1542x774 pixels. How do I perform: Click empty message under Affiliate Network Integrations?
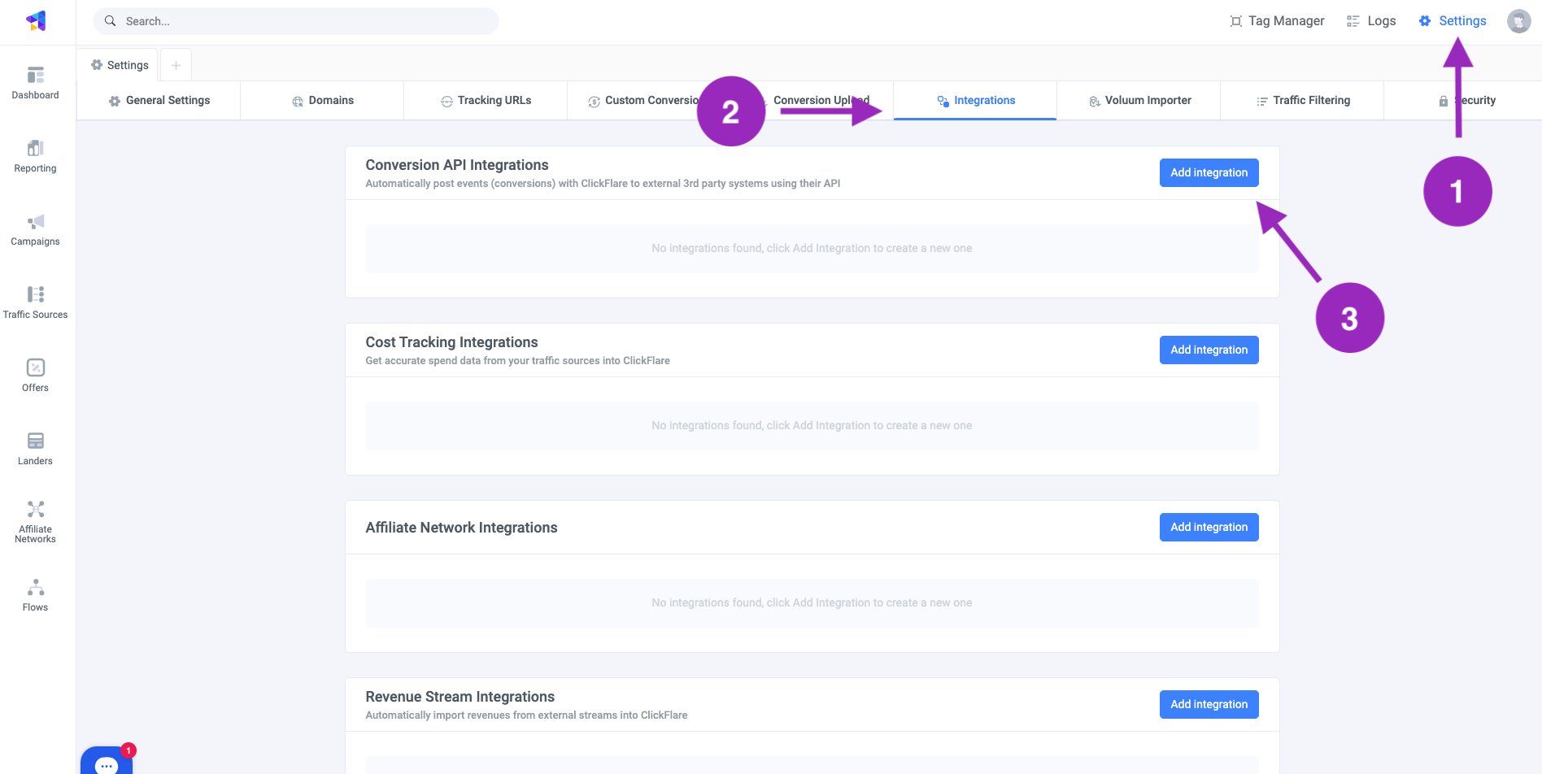click(x=812, y=603)
